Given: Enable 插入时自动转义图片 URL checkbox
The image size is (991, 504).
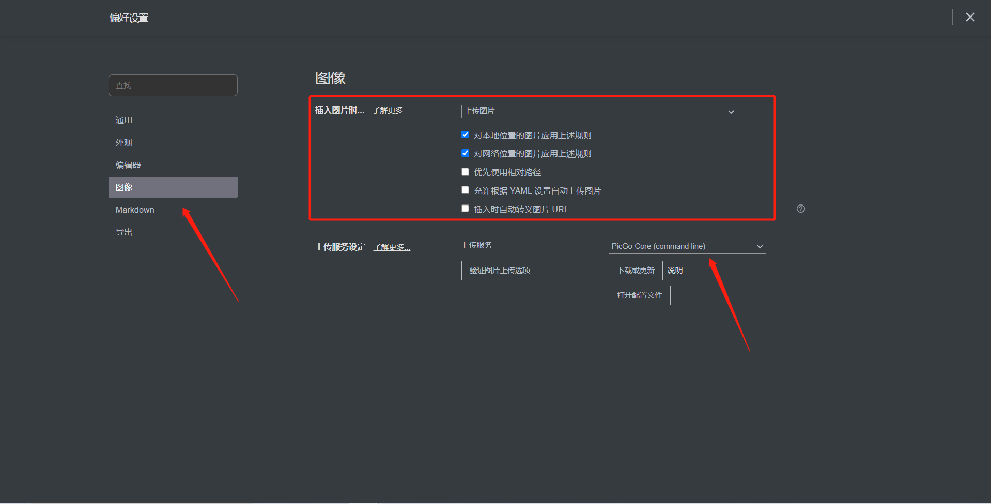Looking at the screenshot, I should coord(465,209).
